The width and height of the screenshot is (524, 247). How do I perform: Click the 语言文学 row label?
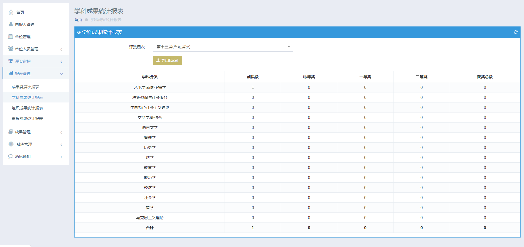(150, 128)
